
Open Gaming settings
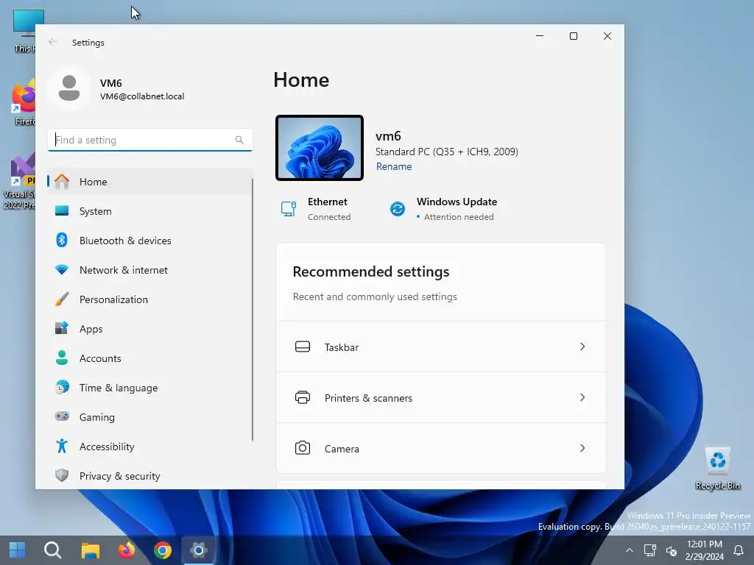coord(149,416)
